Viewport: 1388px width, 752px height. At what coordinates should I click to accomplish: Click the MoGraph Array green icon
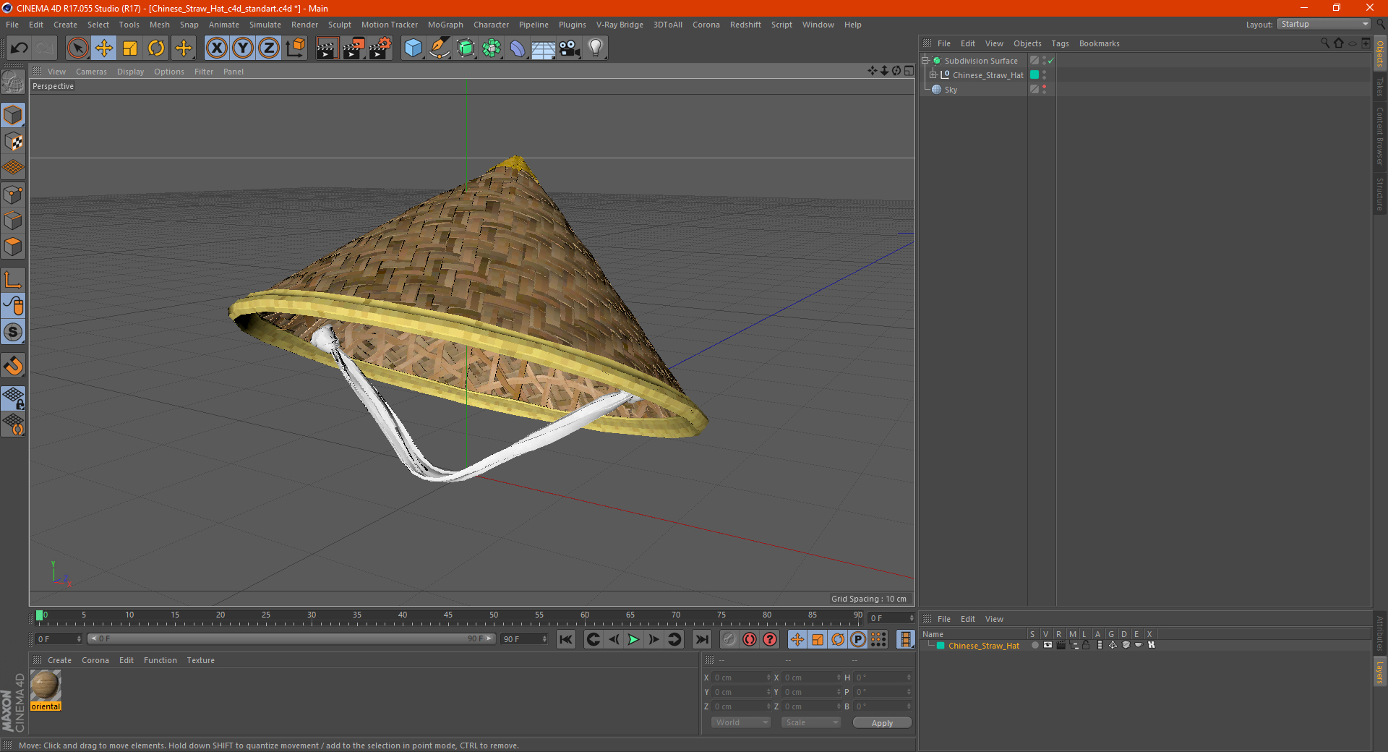click(492, 48)
